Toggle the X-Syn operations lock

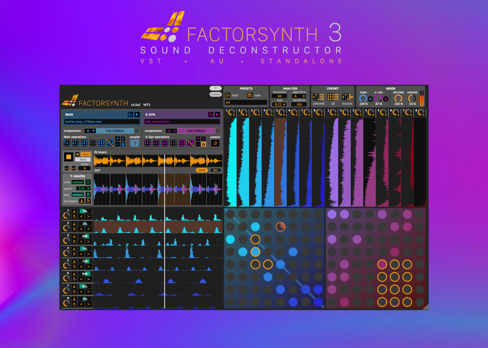click(203, 144)
